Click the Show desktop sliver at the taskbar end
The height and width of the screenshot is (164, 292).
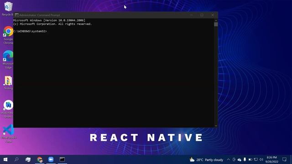(x=291, y=159)
